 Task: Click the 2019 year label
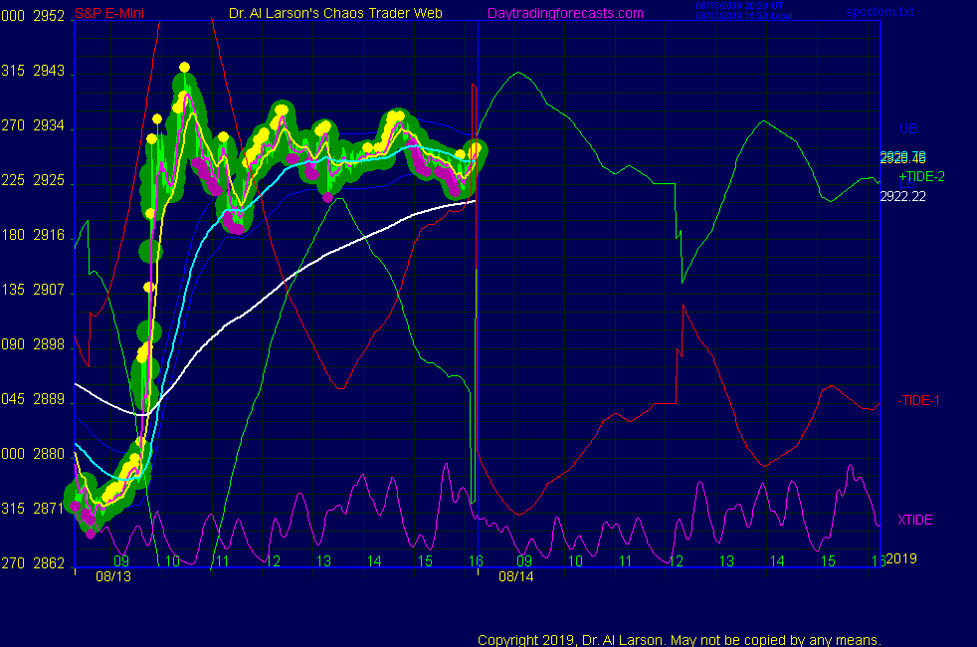coord(901,558)
